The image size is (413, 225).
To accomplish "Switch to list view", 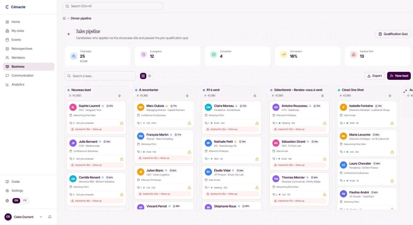I will (x=149, y=76).
